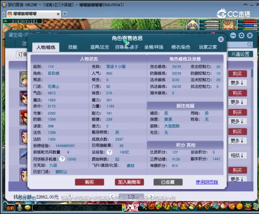
Task: Switch to the 技能 tab
Action: (73, 47)
